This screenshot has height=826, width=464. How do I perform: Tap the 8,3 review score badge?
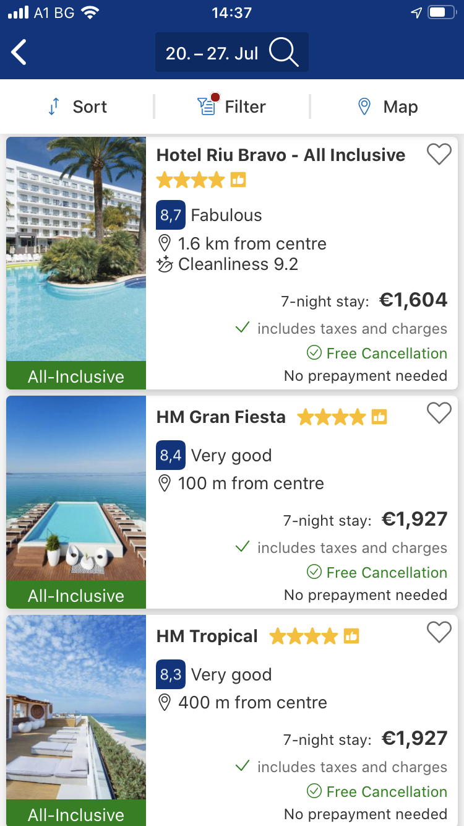pos(171,674)
